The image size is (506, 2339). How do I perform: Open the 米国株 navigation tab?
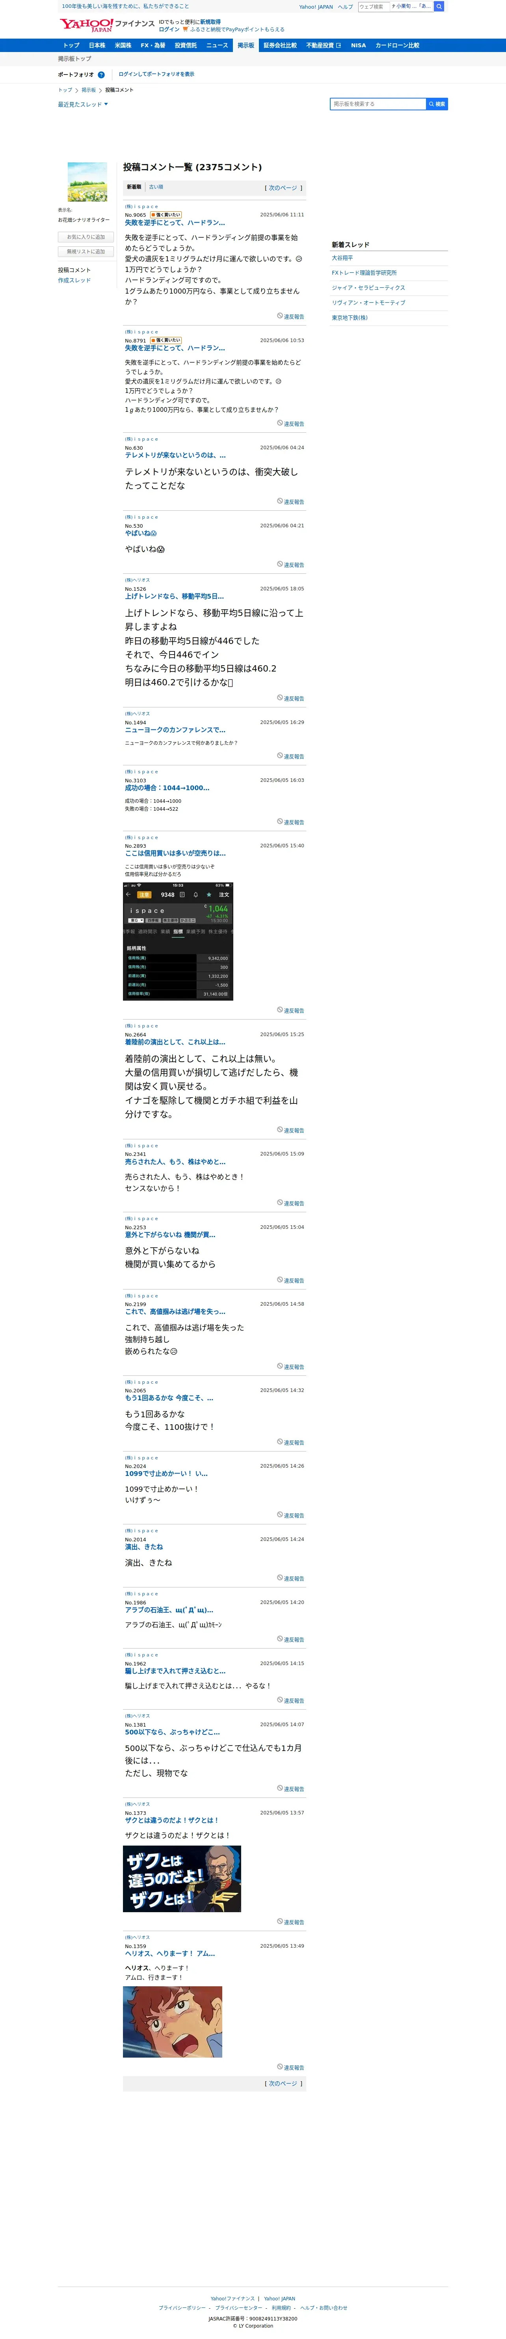tap(123, 45)
